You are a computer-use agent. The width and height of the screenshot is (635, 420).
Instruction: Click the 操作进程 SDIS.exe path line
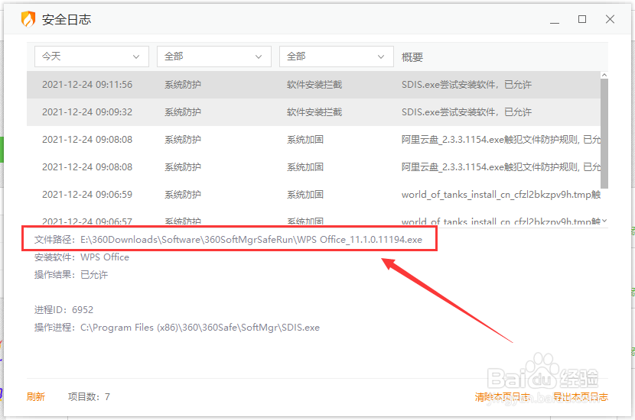177,328
